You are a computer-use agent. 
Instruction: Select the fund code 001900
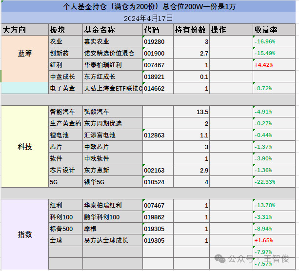click(x=158, y=53)
